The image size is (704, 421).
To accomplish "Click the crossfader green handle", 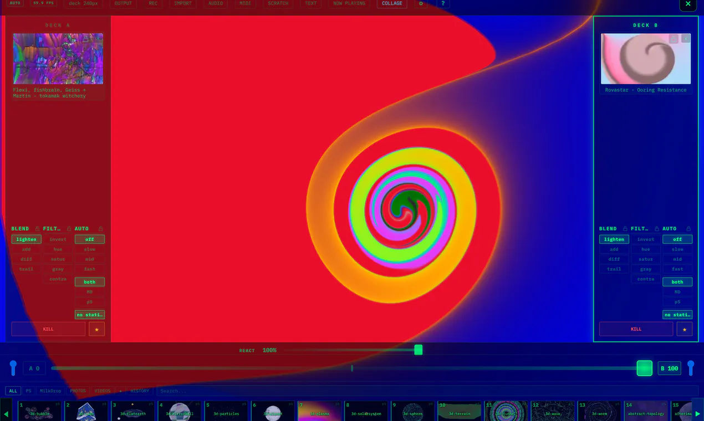I will (x=645, y=368).
